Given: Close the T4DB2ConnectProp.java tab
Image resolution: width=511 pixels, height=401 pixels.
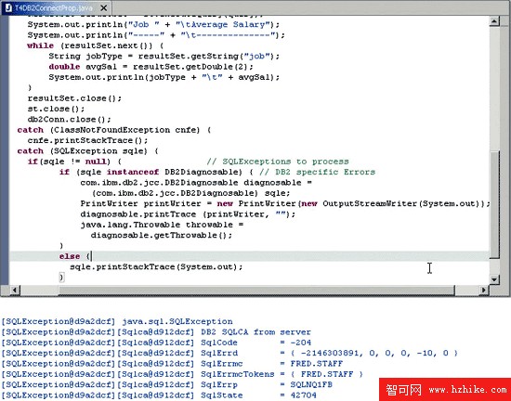Looking at the screenshot, I should (104, 7).
